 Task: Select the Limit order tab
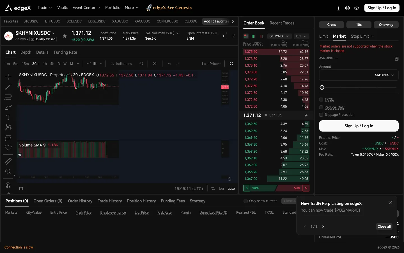[323, 36]
